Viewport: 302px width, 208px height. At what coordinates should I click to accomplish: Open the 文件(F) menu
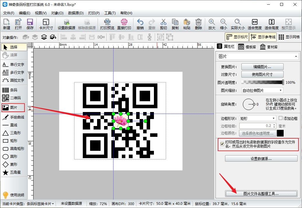click(9, 13)
